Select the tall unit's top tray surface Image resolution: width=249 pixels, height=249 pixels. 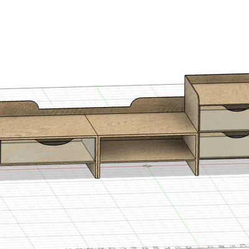tap(222, 93)
